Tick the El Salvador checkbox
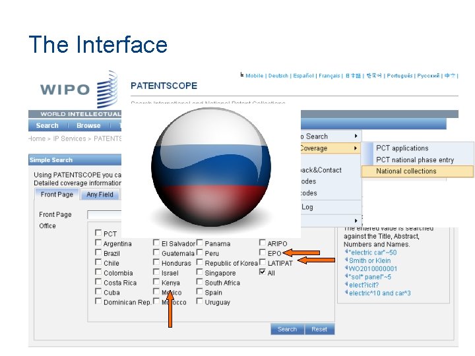 point(156,243)
